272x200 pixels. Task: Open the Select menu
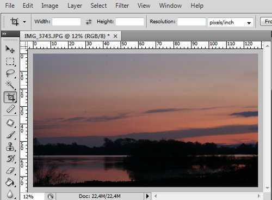coord(98,5)
